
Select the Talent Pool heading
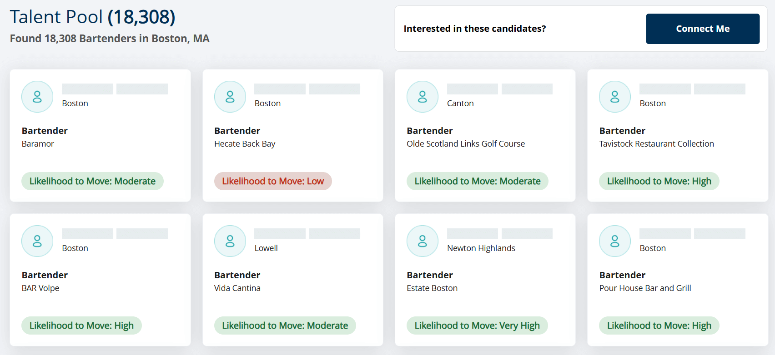point(56,17)
